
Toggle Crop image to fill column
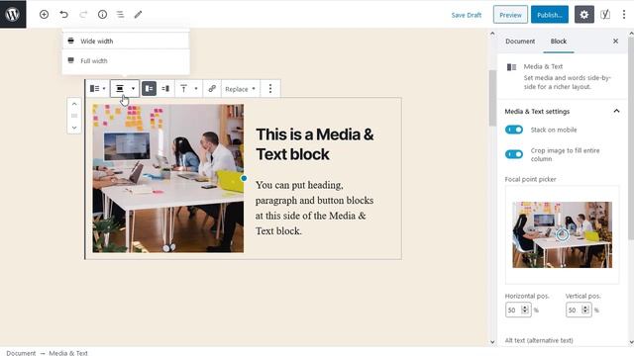514,154
